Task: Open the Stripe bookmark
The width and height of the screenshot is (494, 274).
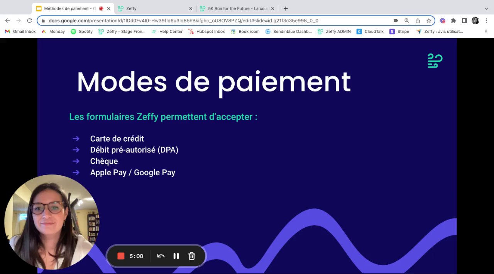Action: pyautogui.click(x=399, y=32)
